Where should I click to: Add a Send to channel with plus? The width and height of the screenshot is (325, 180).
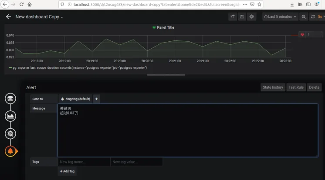(97, 99)
